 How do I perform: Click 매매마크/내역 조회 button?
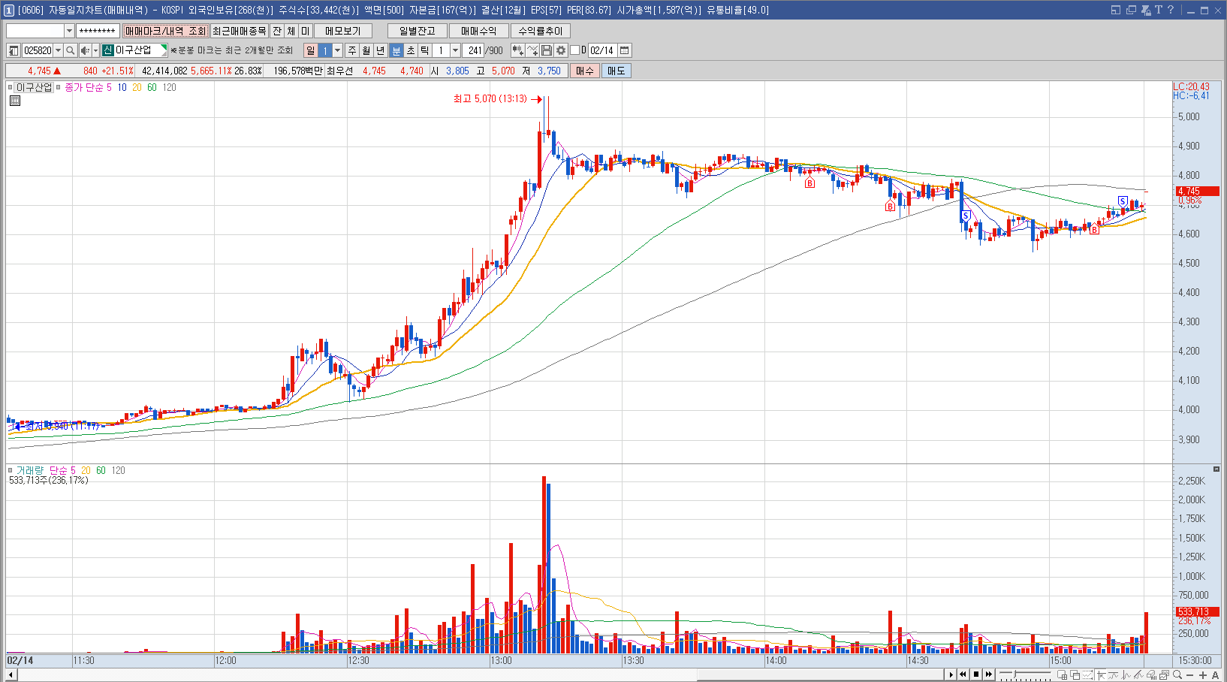165,31
